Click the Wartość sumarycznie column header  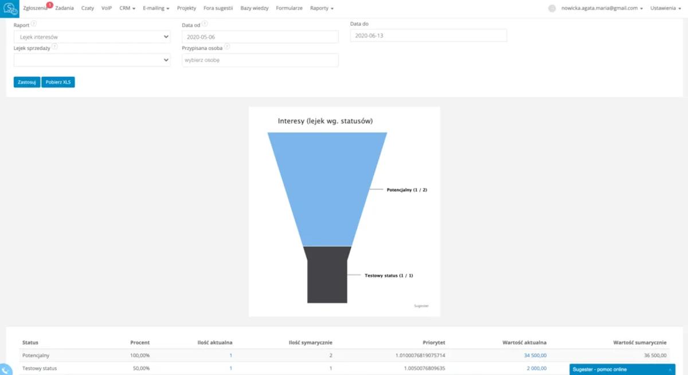(640, 342)
